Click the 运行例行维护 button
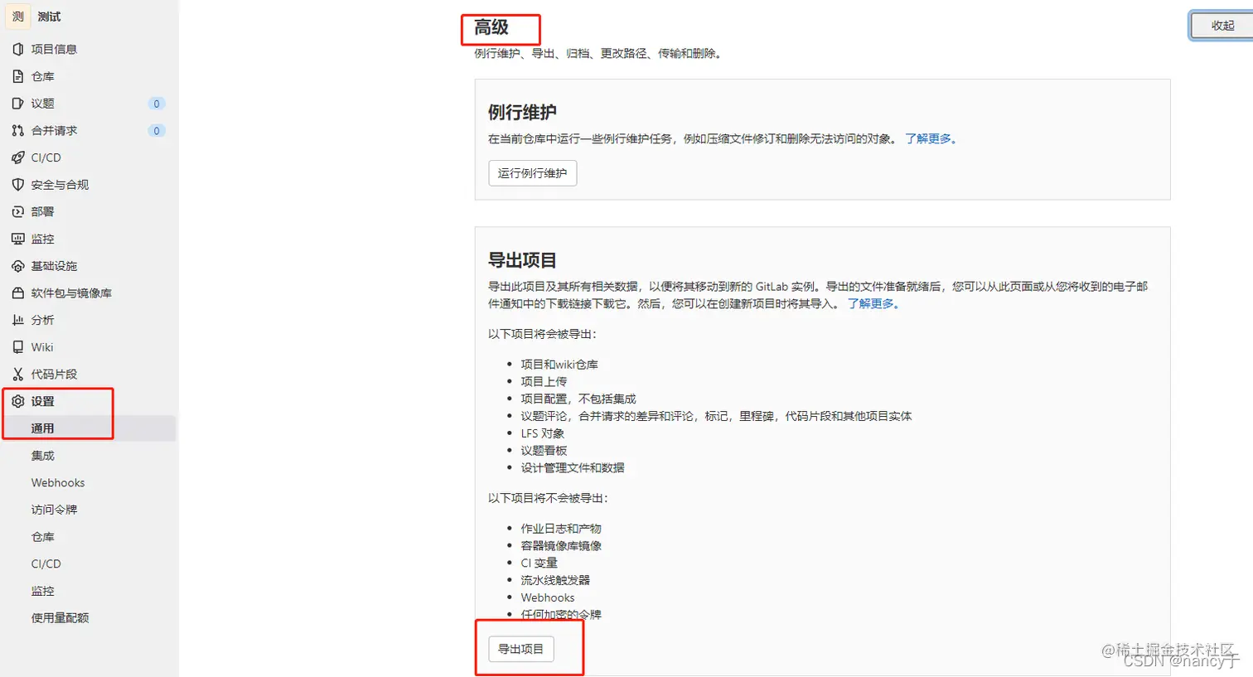This screenshot has width=1253, height=677. [x=531, y=172]
